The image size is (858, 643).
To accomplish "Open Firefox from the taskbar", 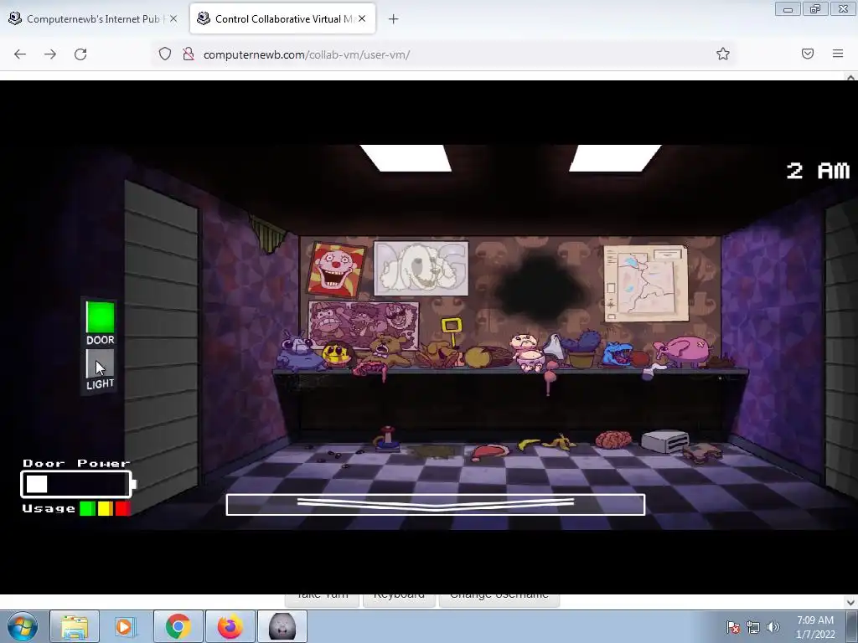I will coord(230,626).
